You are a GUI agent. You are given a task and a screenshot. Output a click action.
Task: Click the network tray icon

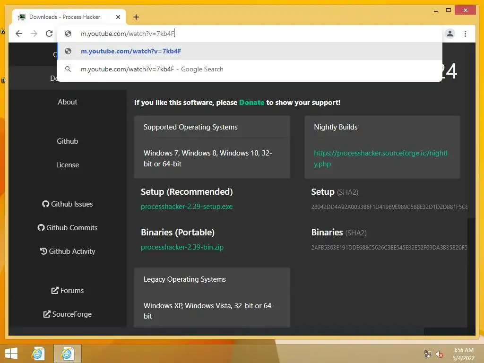[x=428, y=354]
